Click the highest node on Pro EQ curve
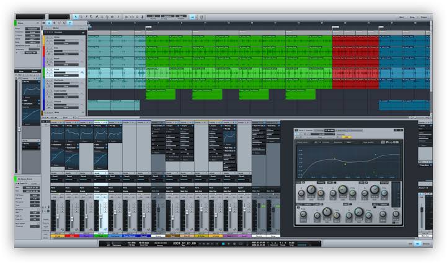447x263 pixels. [x=376, y=155]
